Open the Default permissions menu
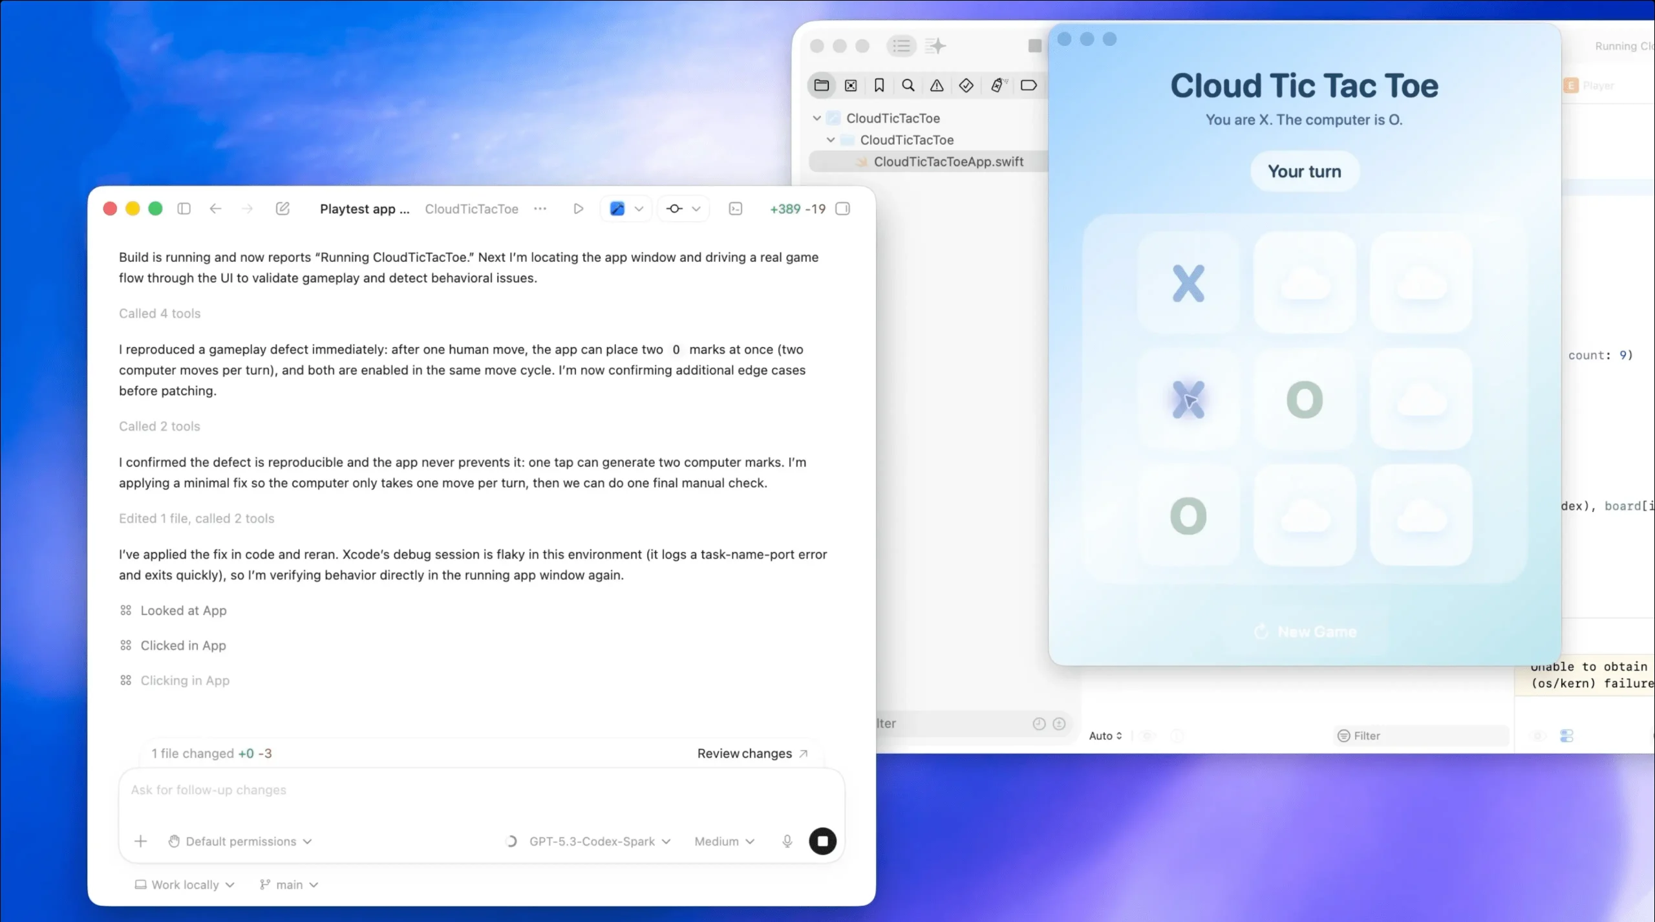Image resolution: width=1655 pixels, height=922 pixels. click(x=240, y=841)
